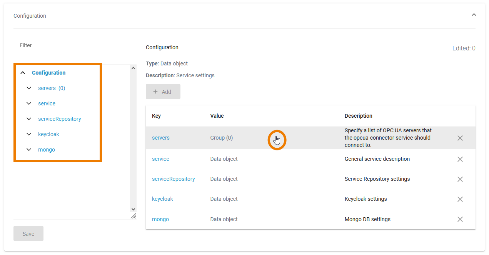Click the plus icon on Add button
The height and width of the screenshot is (255, 489).
coord(156,92)
